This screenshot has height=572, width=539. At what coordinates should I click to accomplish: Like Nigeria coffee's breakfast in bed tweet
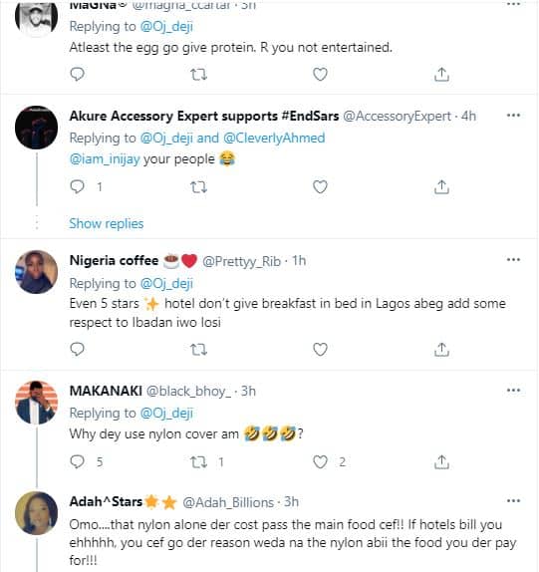pyautogui.click(x=320, y=350)
